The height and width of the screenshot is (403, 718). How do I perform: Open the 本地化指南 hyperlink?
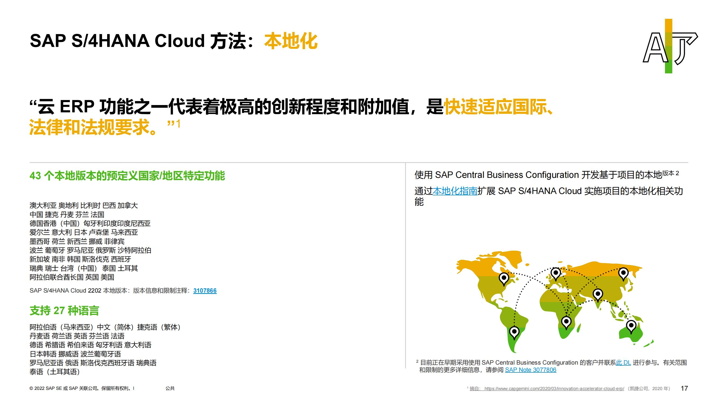click(x=455, y=191)
